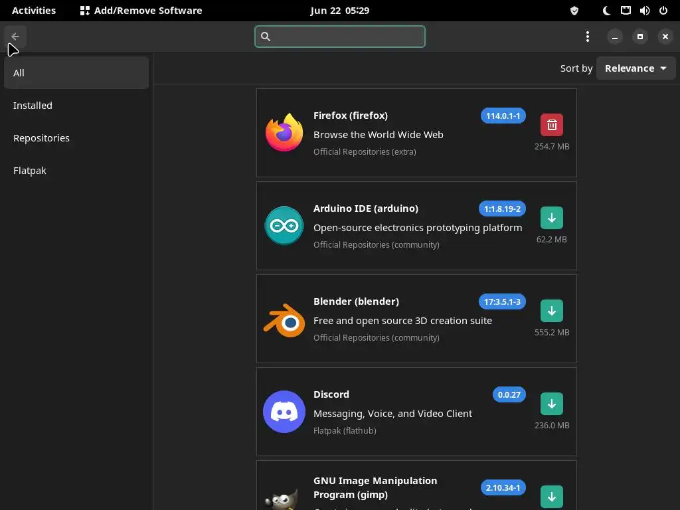Show Installed packages
The image size is (680, 510).
76,106
